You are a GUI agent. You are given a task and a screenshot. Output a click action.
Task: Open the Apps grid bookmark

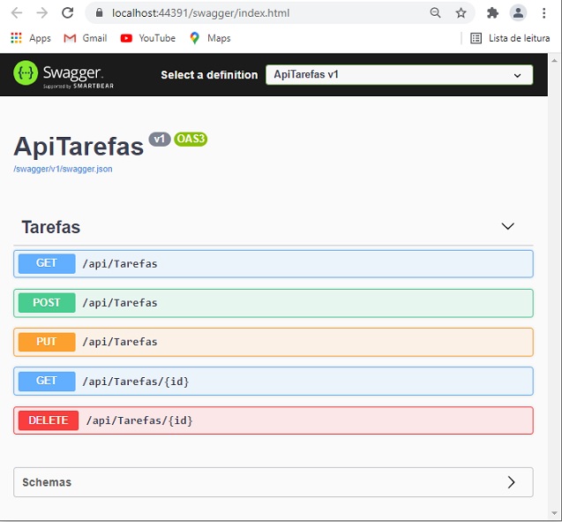[x=31, y=38]
